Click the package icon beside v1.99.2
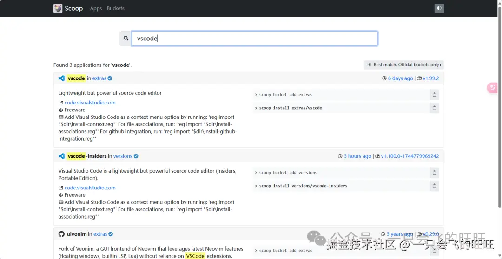Screen dimensions: 502x259 (419, 78)
